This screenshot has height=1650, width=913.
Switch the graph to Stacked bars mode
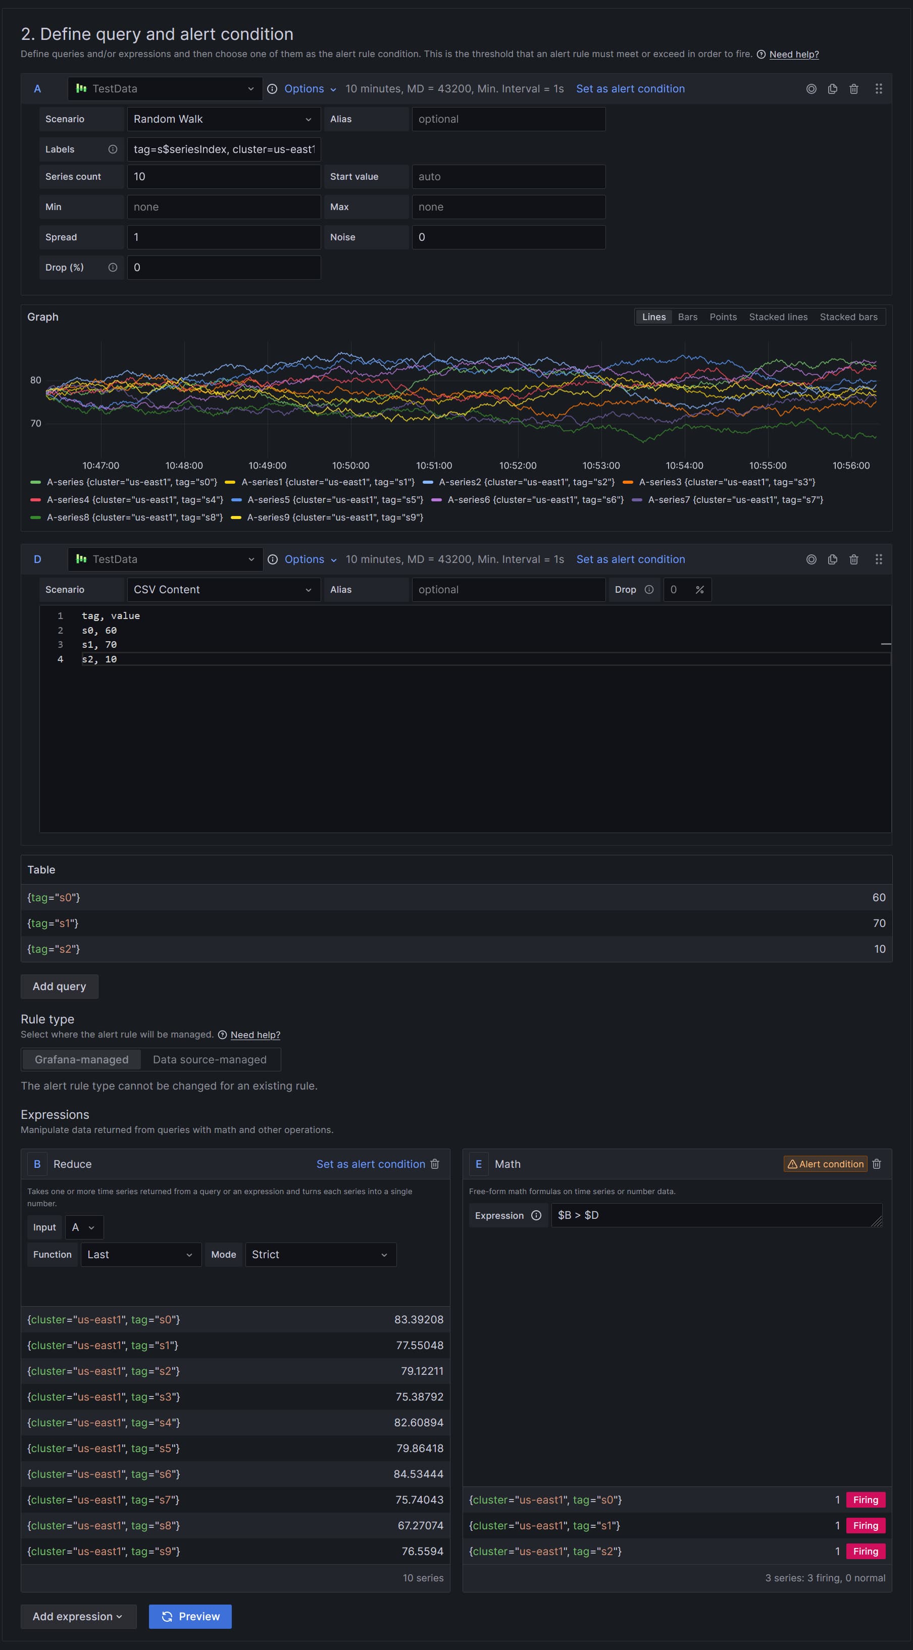(x=848, y=317)
